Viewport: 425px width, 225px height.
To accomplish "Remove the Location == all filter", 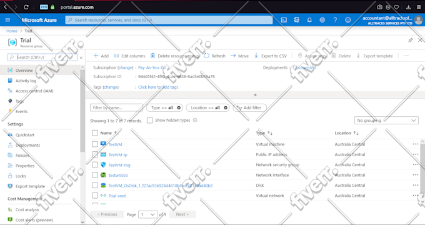I will click(226, 107).
